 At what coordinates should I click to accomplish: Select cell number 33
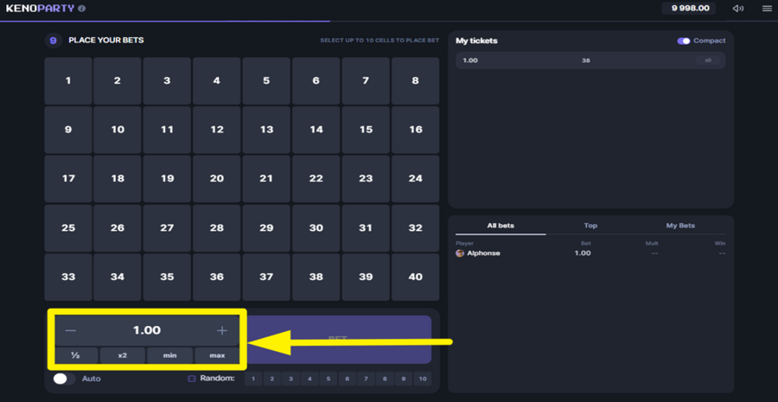coord(68,277)
